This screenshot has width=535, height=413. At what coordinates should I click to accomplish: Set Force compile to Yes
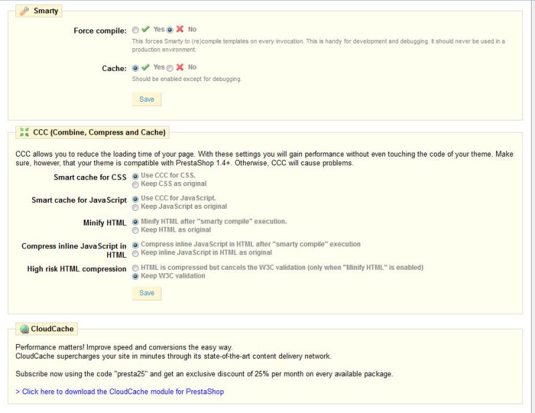coord(135,30)
